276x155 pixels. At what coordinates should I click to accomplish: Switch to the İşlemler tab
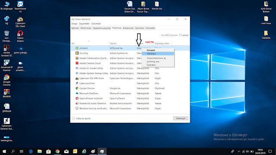pyautogui.click(x=75, y=28)
